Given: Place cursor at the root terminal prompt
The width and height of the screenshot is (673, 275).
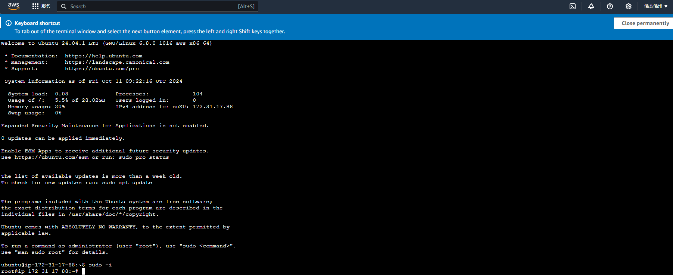Looking at the screenshot, I should pos(83,271).
